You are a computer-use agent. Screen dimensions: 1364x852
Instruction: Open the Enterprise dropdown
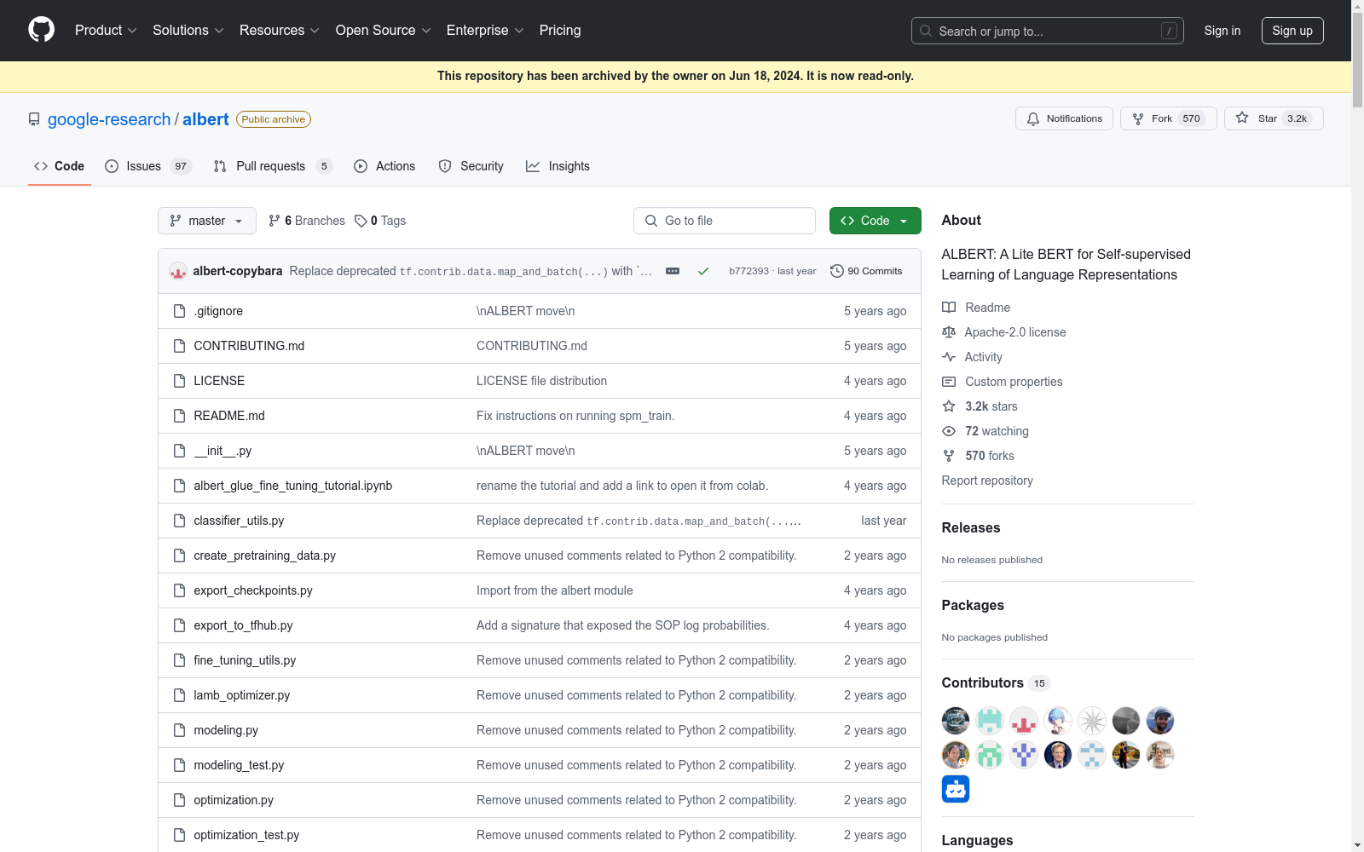[x=485, y=31]
